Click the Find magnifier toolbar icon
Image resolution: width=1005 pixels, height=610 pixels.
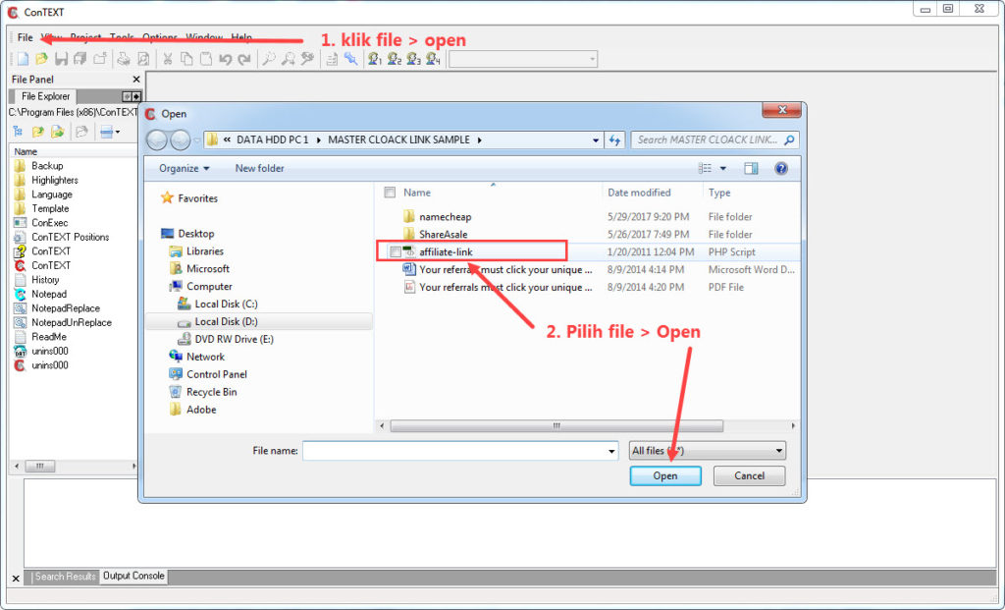click(269, 60)
